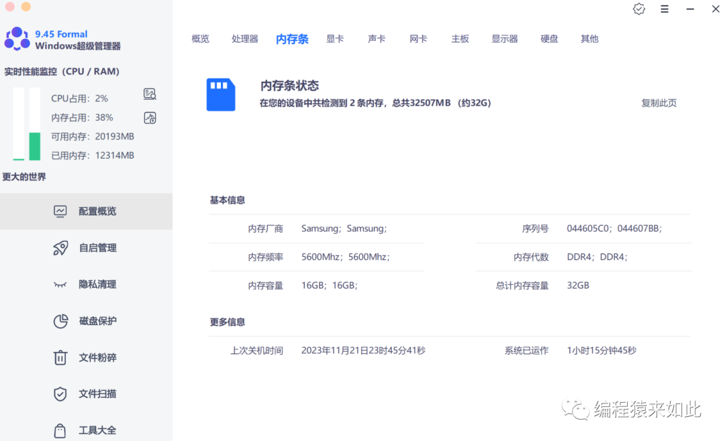Open the 其他 tab

coord(589,39)
